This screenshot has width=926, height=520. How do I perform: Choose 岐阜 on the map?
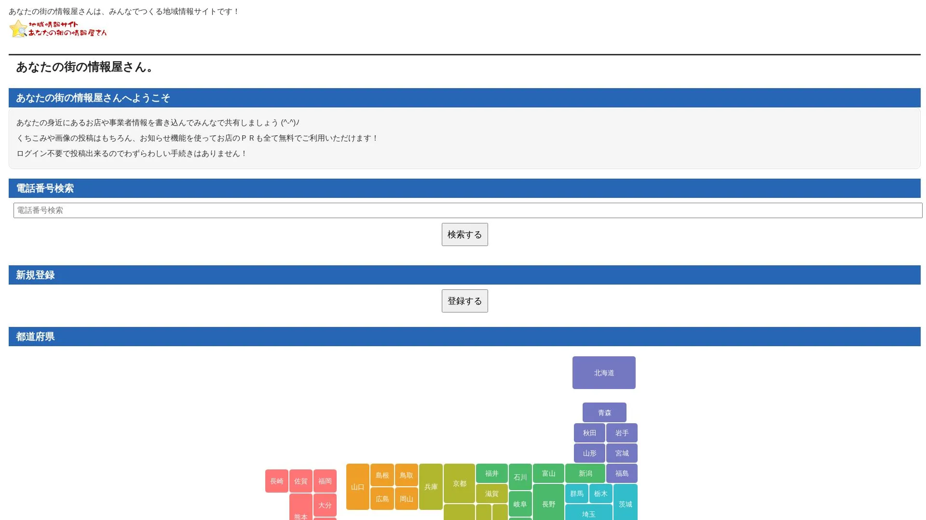520,504
